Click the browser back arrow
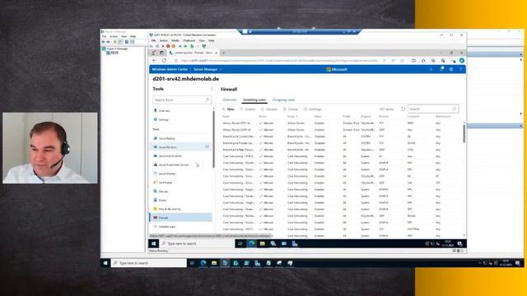Viewport: 527px width, 296px height. [x=155, y=61]
